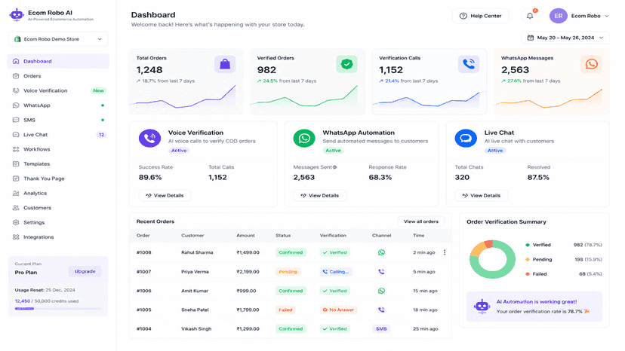Click the Verification column header
The width and height of the screenshot is (625, 351).
pos(333,235)
